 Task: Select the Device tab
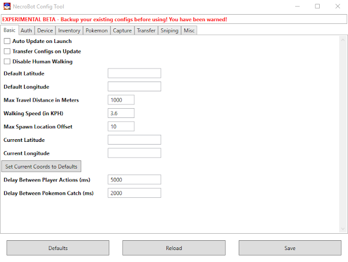point(45,30)
